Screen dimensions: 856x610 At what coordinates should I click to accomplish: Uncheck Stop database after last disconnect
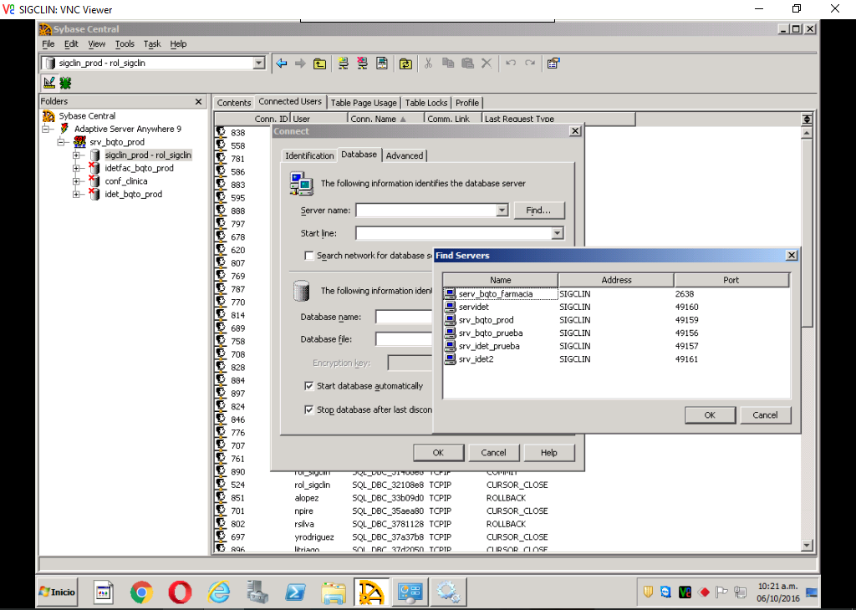pos(309,409)
